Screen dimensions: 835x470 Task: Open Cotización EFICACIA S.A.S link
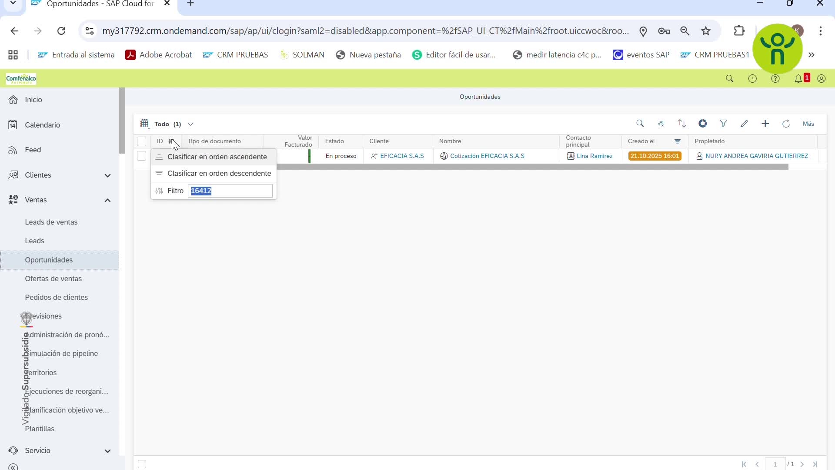tap(487, 156)
